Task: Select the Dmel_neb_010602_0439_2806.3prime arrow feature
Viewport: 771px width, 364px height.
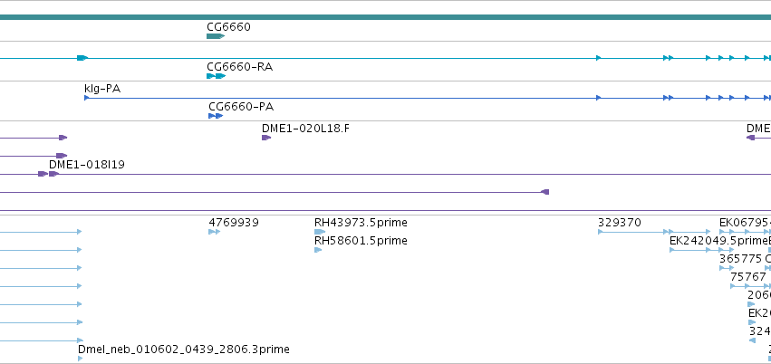Action: [x=80, y=359]
